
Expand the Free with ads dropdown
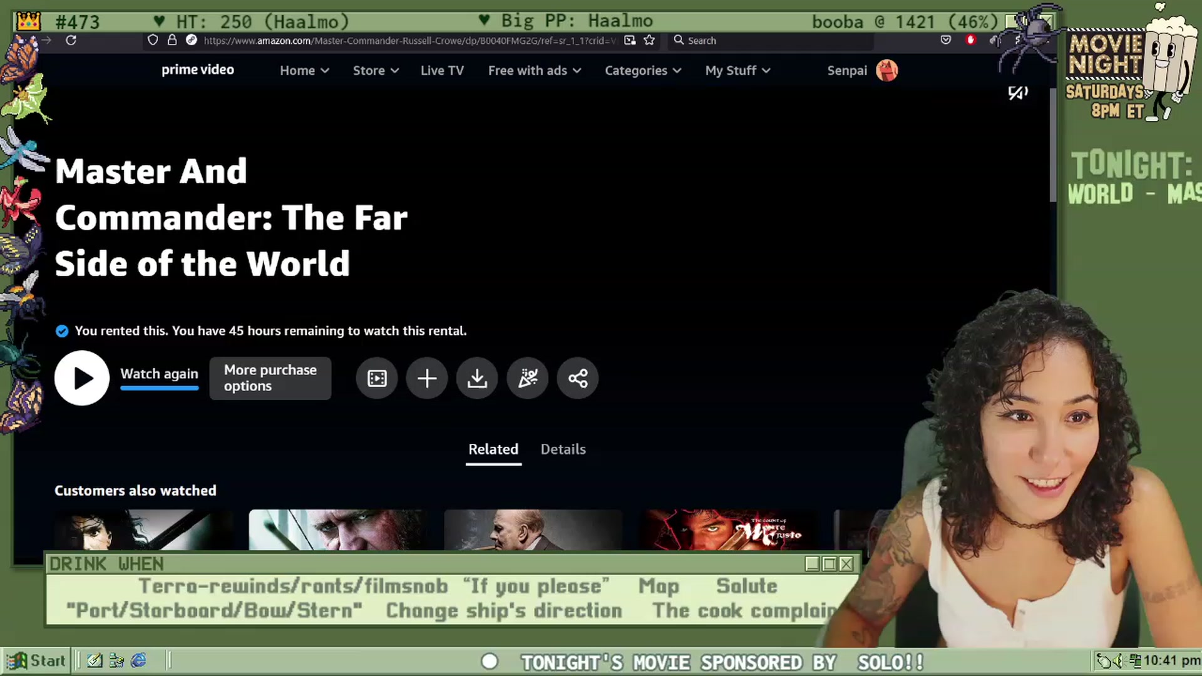click(535, 71)
